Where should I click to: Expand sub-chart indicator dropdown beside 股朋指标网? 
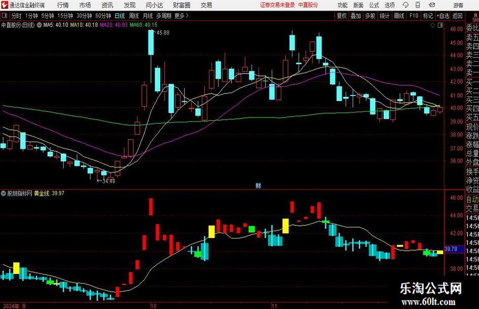4,193
